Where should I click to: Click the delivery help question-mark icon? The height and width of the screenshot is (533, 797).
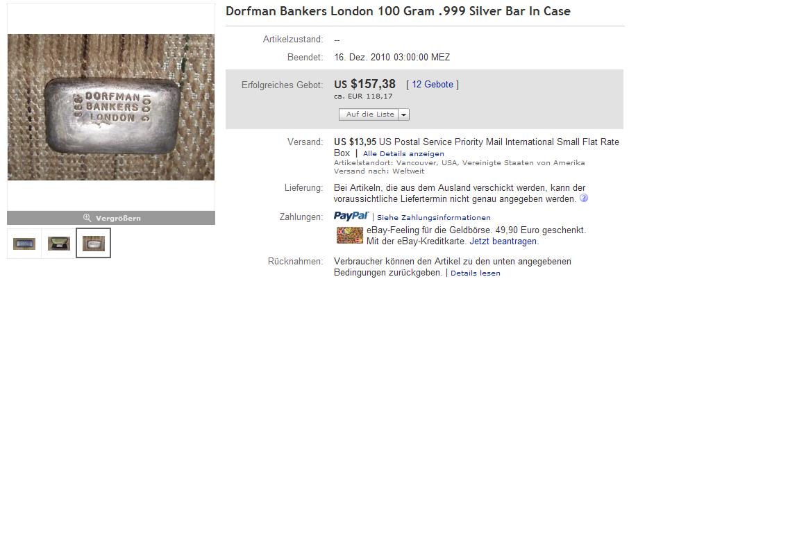583,198
